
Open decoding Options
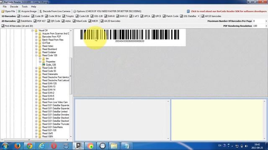tap(107, 11)
